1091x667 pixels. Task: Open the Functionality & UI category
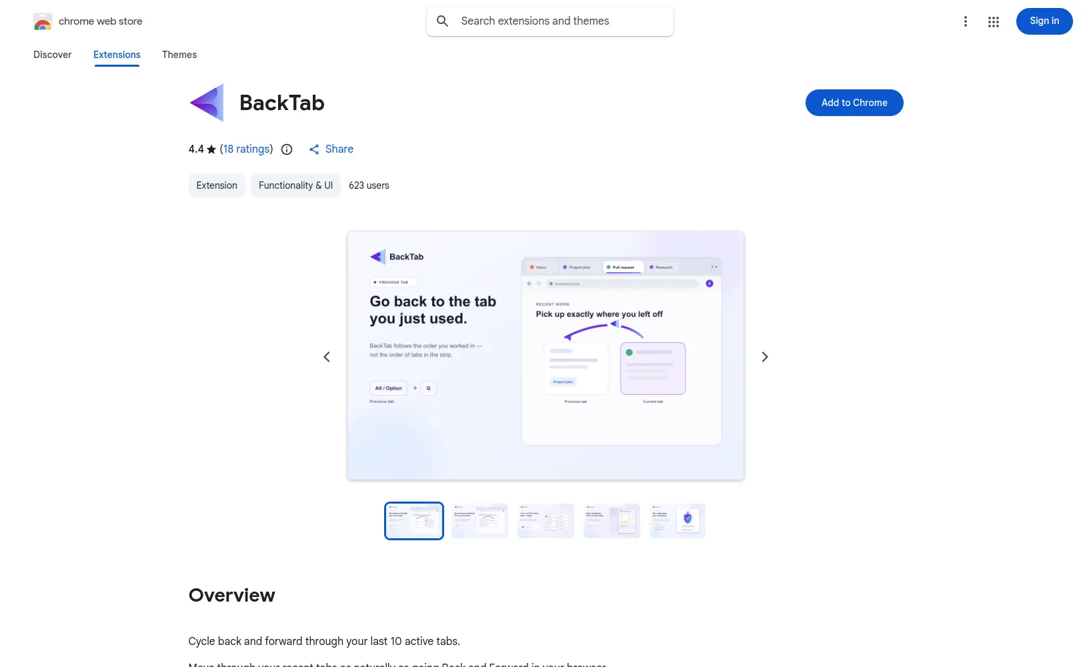click(295, 185)
